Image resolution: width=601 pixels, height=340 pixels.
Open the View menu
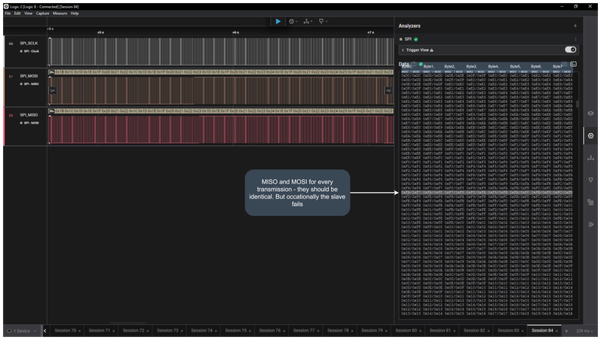[29, 14]
